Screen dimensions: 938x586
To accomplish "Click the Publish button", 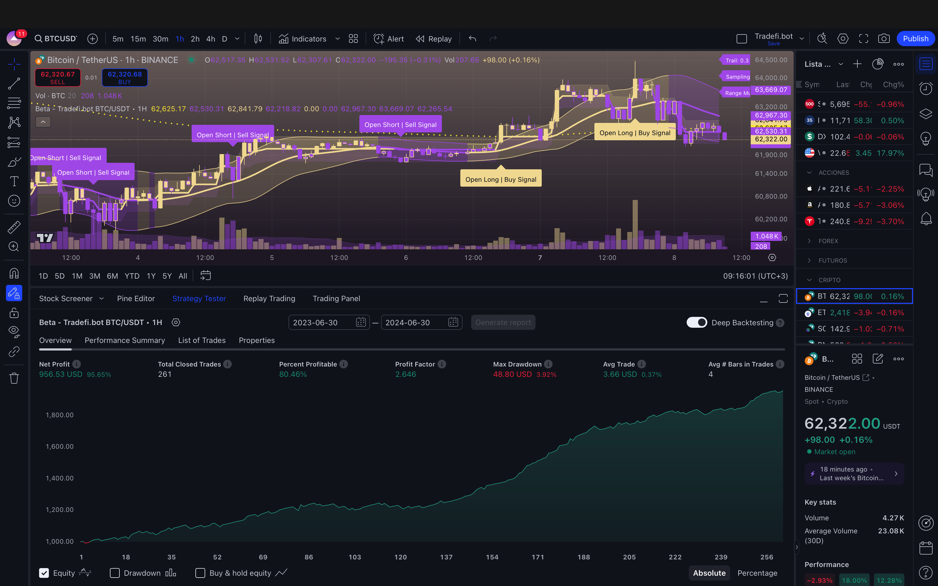I will pos(915,39).
